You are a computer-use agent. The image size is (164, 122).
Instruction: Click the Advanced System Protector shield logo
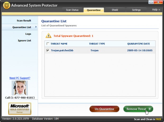[x=7, y=6]
